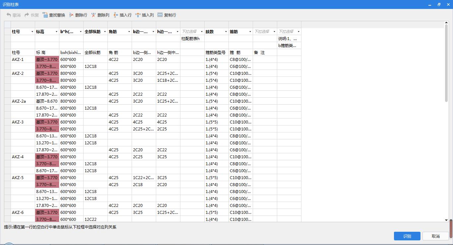Select the AKZ-1 column number cell
Screen dimensions: 453x245
23,60
